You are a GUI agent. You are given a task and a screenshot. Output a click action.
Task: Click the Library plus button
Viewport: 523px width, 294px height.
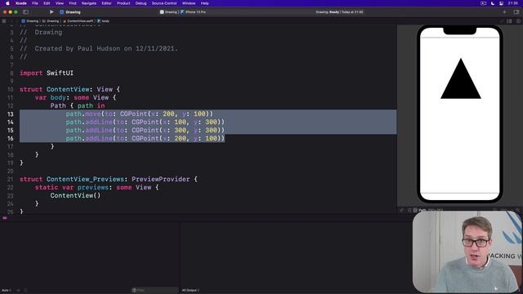click(x=504, y=12)
